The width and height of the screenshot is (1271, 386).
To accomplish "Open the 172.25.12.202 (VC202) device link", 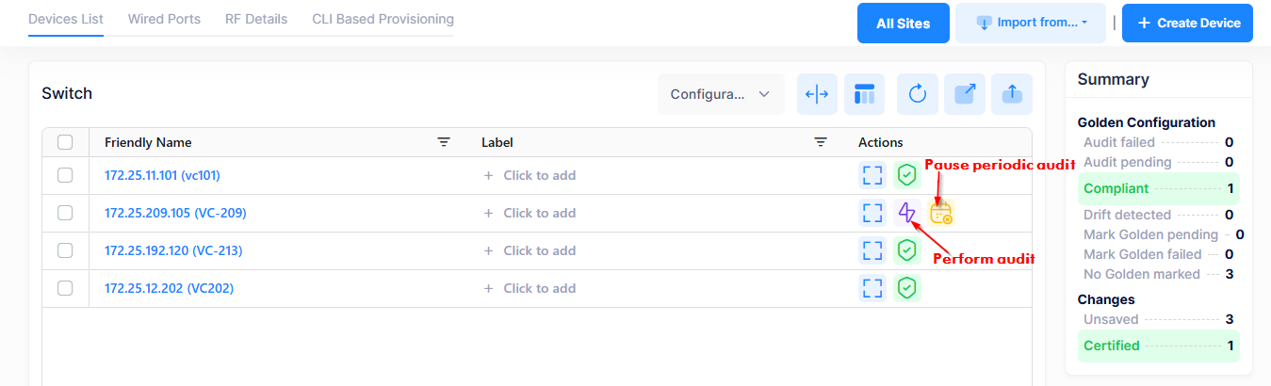I will (169, 288).
